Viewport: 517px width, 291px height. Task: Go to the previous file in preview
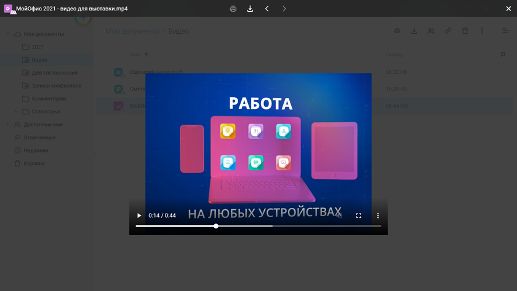267,9
